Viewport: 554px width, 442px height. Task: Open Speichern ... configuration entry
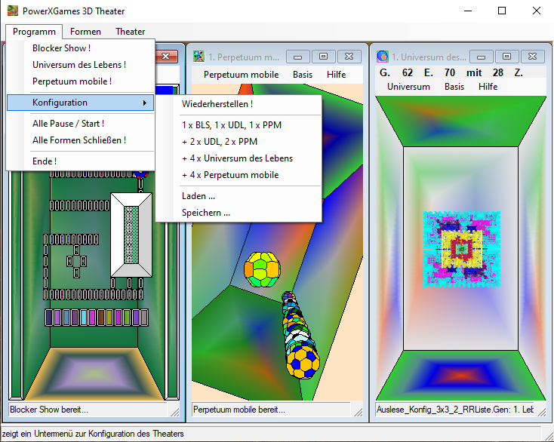click(x=239, y=213)
